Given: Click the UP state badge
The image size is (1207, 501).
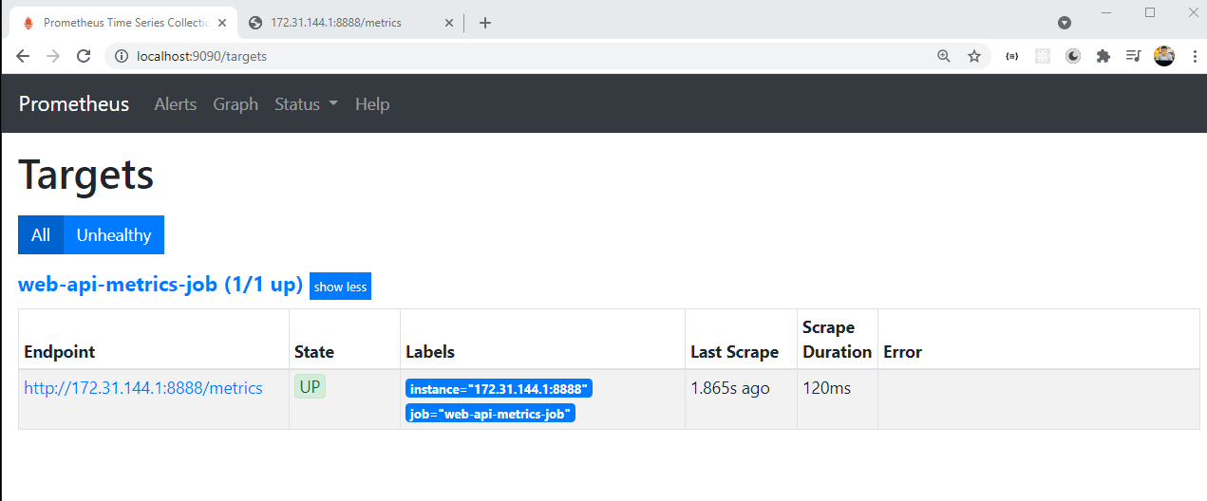Looking at the screenshot, I should tap(310, 387).
